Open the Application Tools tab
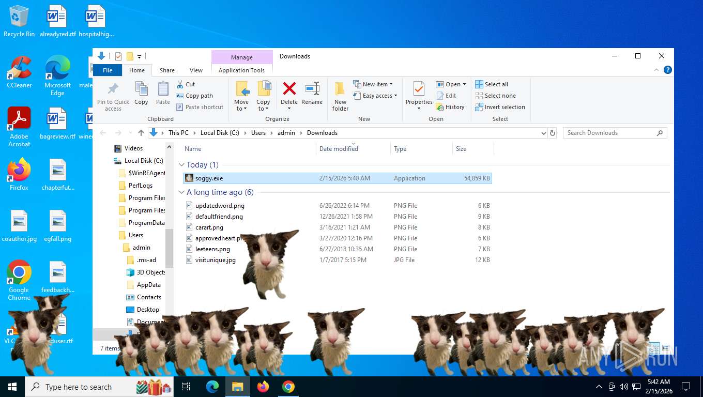The height and width of the screenshot is (397, 703). coord(241,70)
